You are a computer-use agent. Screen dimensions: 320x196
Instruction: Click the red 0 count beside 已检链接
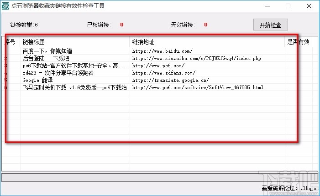point(121,25)
